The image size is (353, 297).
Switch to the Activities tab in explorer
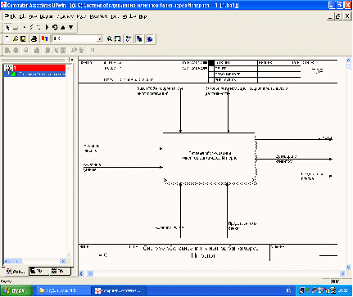pos(16,271)
